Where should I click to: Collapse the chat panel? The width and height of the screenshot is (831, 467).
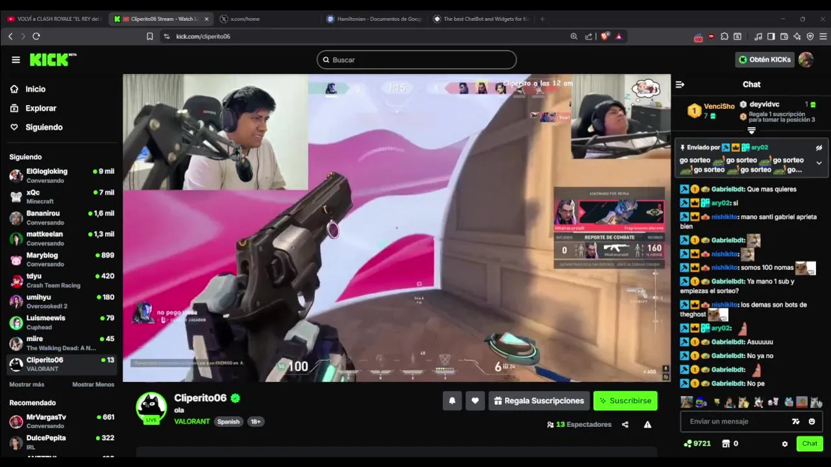coord(680,84)
